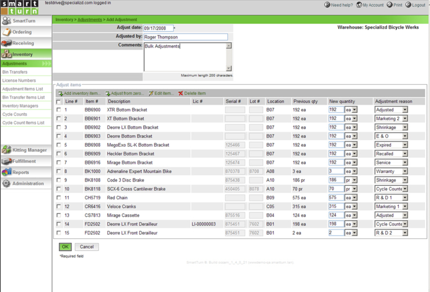Click the Fulfillment truck icon
The width and height of the screenshot is (430, 292).
click(6, 161)
